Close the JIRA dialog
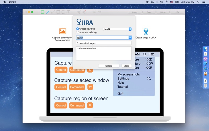209x131 pixels. click(x=126, y=66)
